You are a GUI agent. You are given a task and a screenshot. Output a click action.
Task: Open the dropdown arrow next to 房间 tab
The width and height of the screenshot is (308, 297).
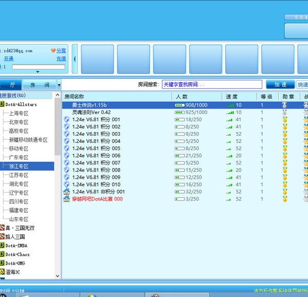point(59,85)
